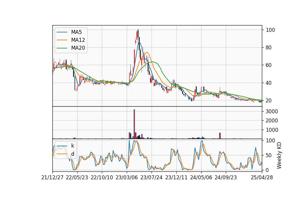Image resolution: width=291 pixels, height=209 pixels.
Task: Click the price axis label 20
Action: (x=269, y=101)
